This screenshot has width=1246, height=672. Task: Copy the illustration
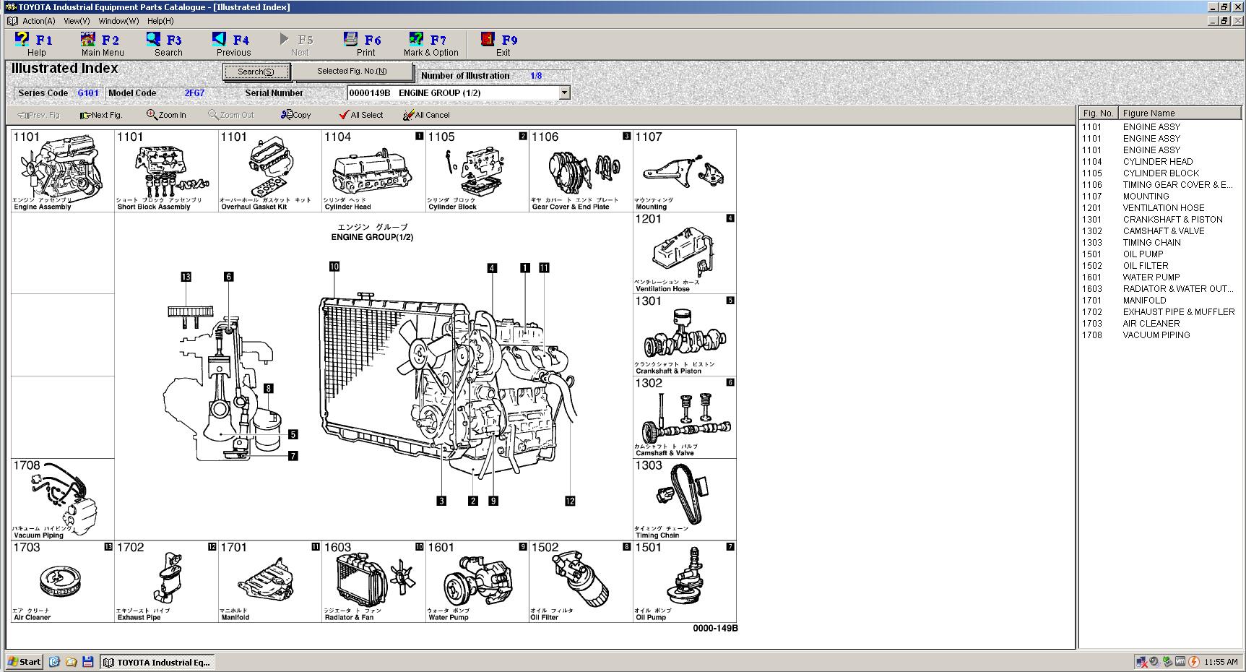click(296, 115)
